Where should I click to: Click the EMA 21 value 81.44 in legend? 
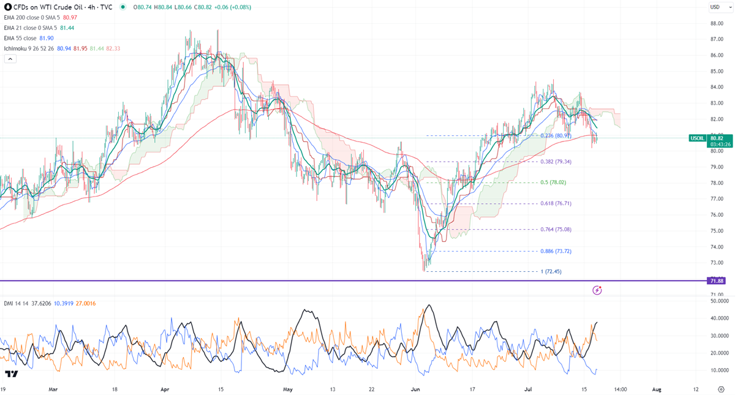(68, 28)
